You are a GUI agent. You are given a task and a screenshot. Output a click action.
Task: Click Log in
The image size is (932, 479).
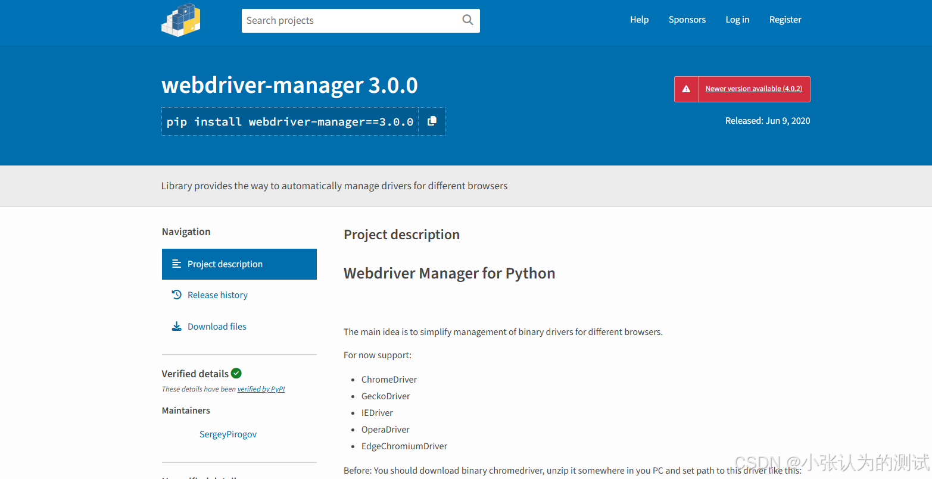(737, 20)
